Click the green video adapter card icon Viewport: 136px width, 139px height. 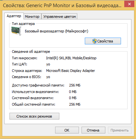pyautogui.click(x=17, y=31)
